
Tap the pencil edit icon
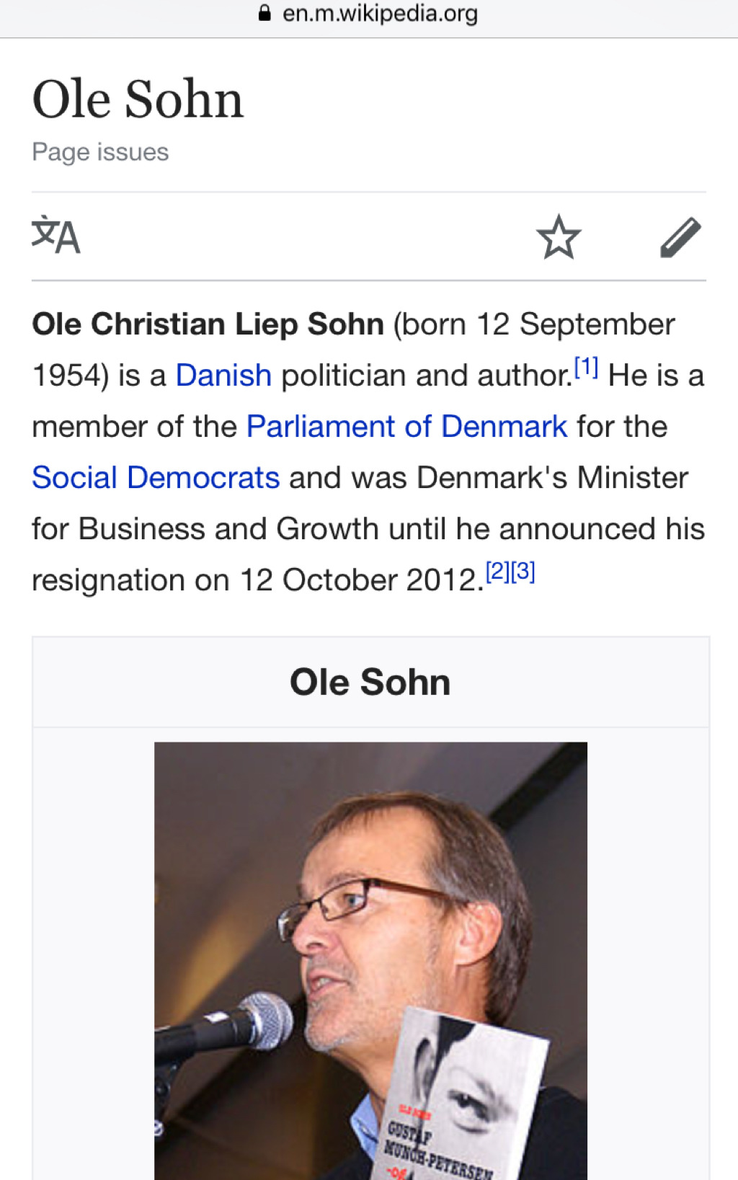pos(680,236)
